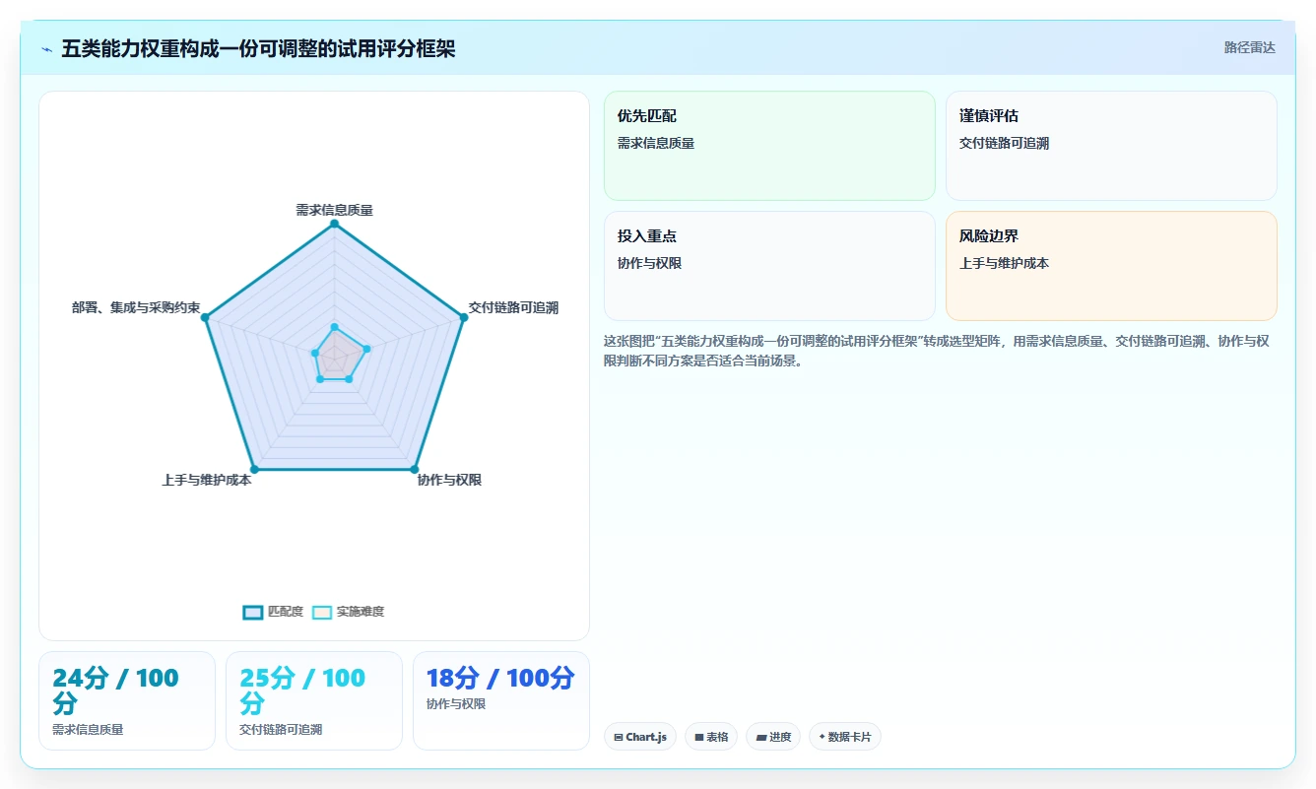Click the 24分 / 100分 score card
1316x789 pixels.
[x=127, y=700]
